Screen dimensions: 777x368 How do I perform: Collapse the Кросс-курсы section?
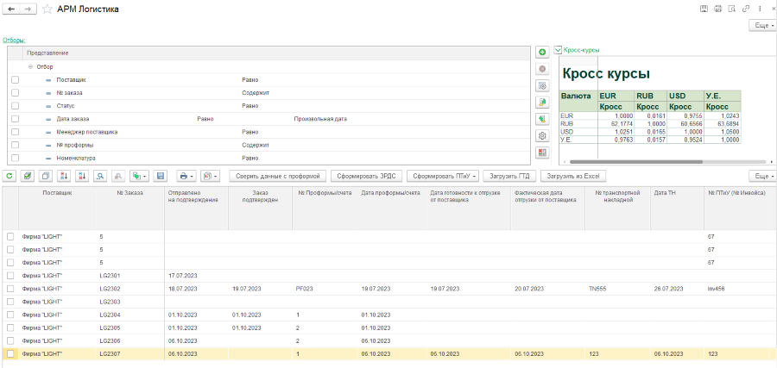point(559,49)
